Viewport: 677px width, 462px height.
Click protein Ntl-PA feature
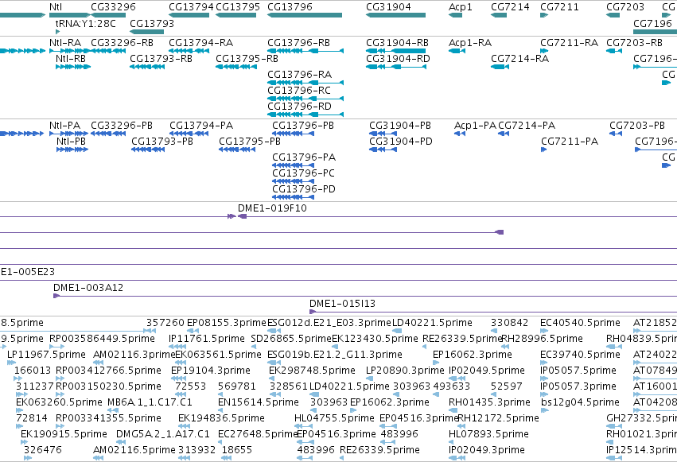tap(69, 134)
